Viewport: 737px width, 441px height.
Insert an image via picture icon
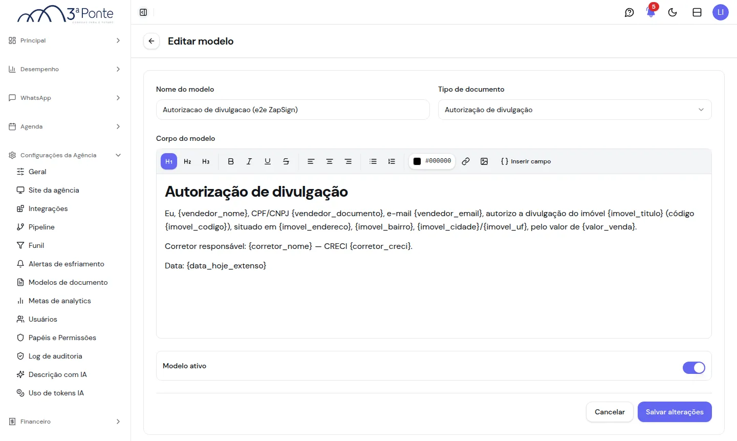(x=484, y=161)
